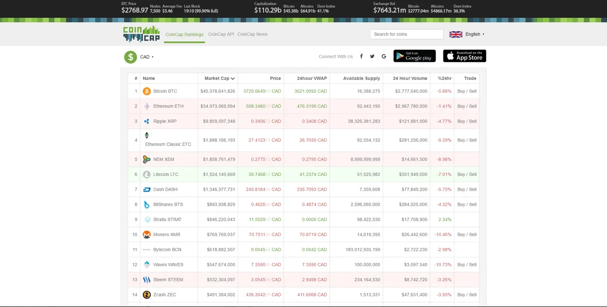
Task: Click the Search for coins field
Action: [x=407, y=34]
